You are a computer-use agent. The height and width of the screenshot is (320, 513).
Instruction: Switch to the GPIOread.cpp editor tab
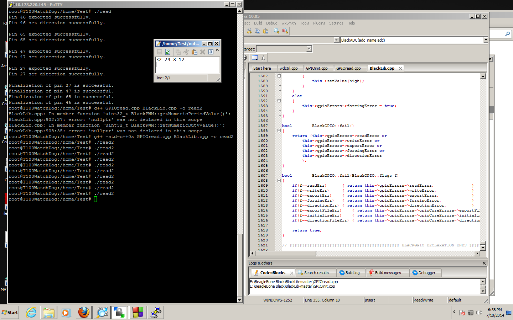[348, 68]
